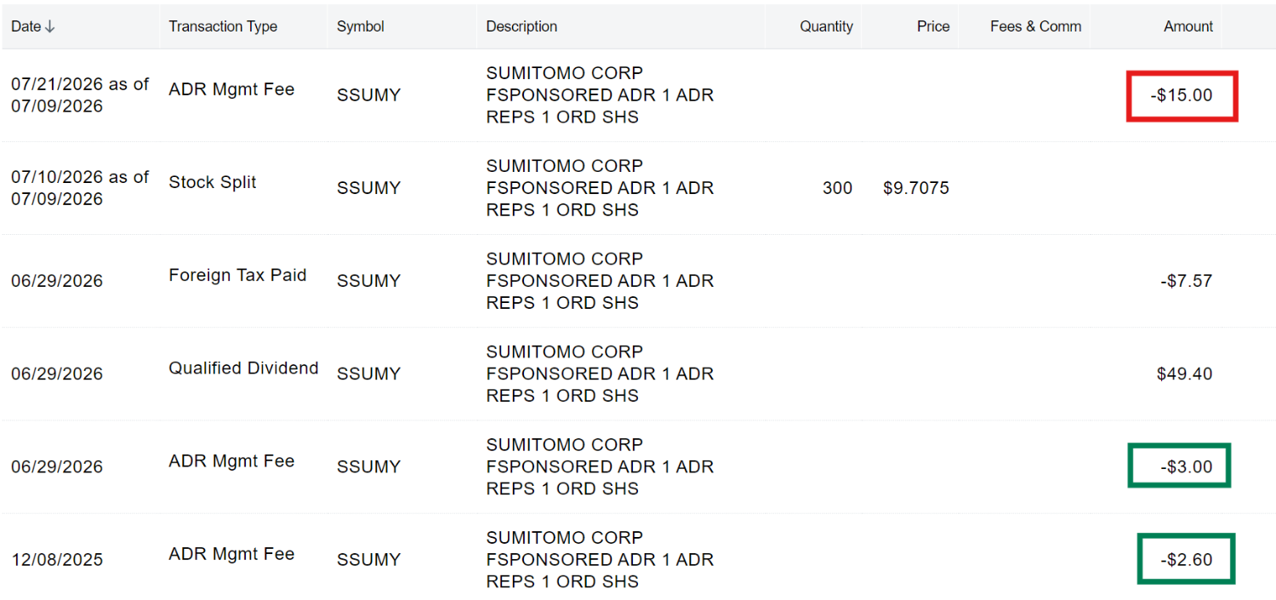Viewport: 1276px width, 600px height.
Task: Select the -$15.00 ADR fee amount
Action: (x=1182, y=95)
